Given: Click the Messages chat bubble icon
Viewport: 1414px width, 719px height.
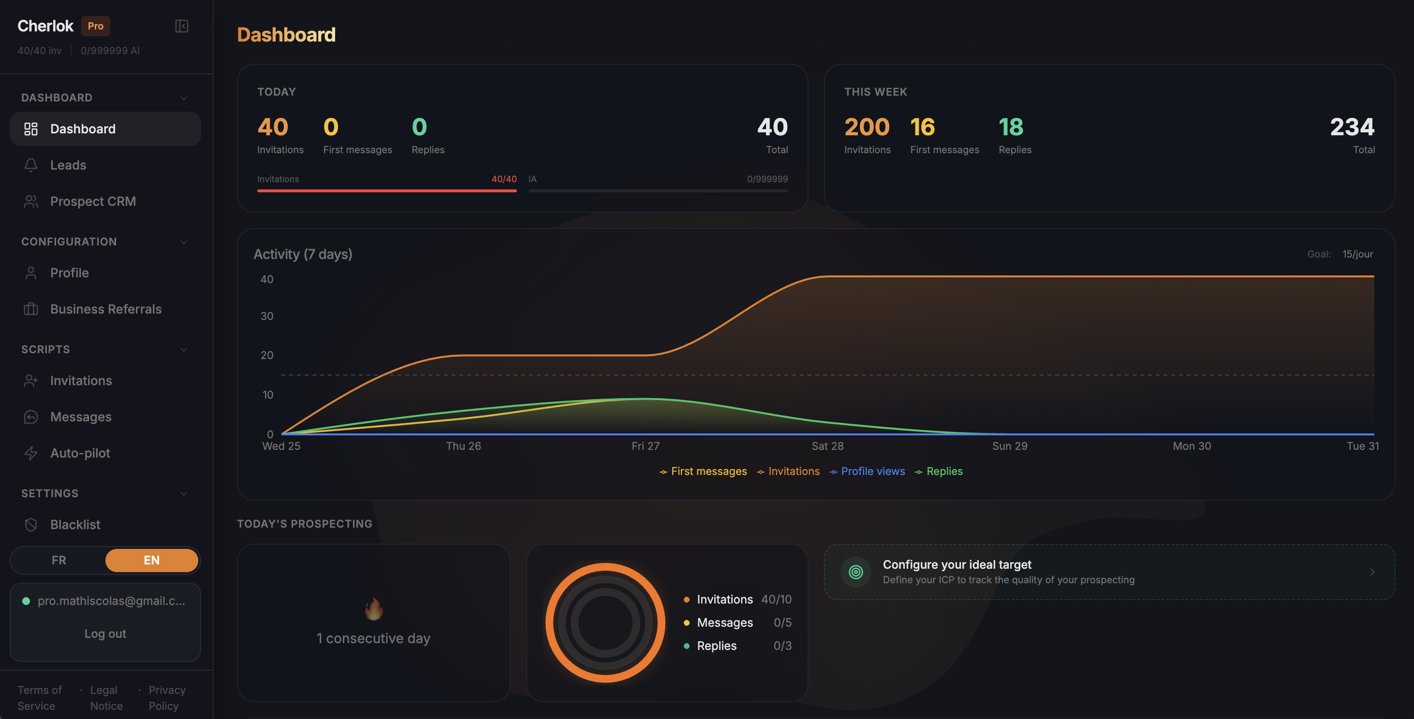Looking at the screenshot, I should click(31, 417).
